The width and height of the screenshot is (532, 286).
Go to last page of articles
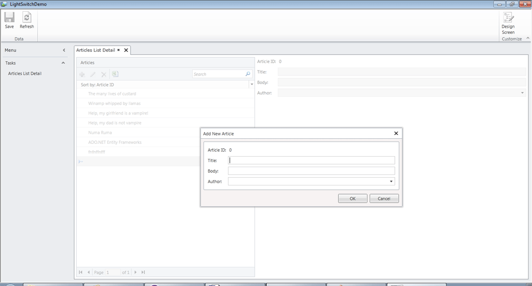pos(143,272)
